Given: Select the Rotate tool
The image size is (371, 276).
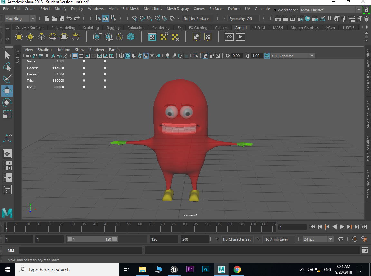Looking at the screenshot, I should tap(7, 102).
